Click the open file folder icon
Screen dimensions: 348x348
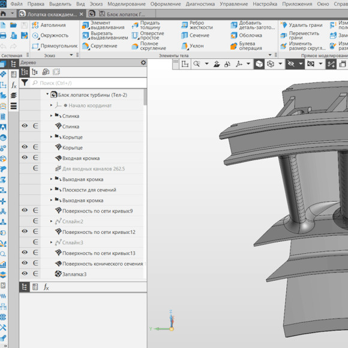coord(13,25)
